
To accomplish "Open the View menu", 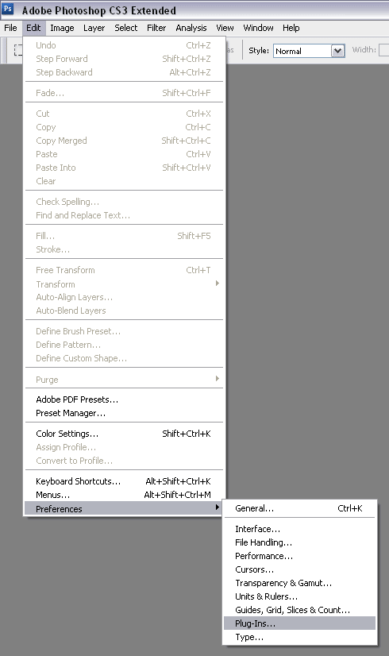I will click(x=225, y=28).
